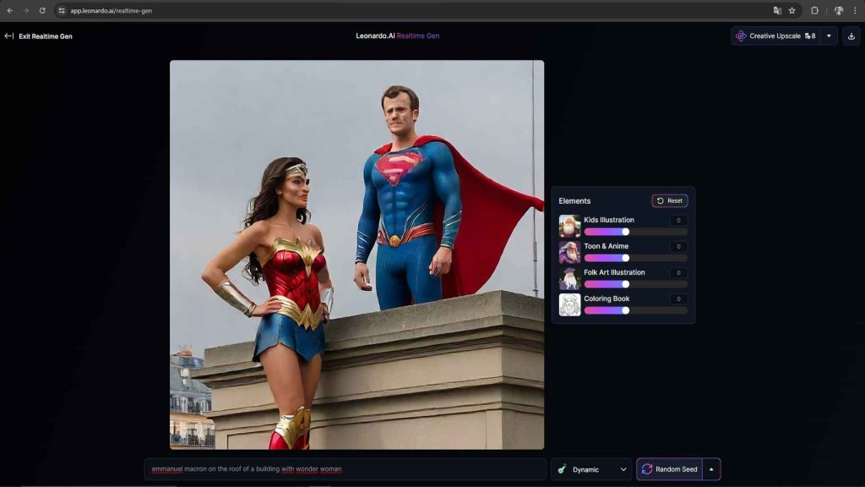The width and height of the screenshot is (865, 487).
Task: Download the generated image
Action: tap(851, 36)
